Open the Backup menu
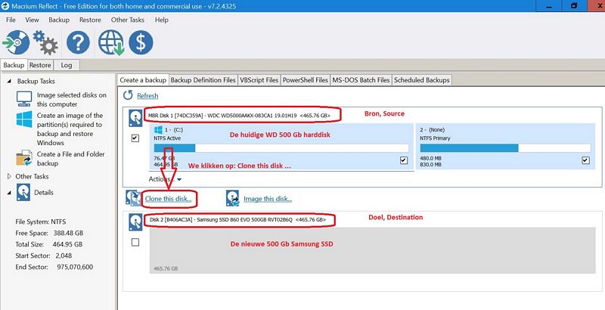Image resolution: width=605 pixels, height=310 pixels. click(x=59, y=20)
